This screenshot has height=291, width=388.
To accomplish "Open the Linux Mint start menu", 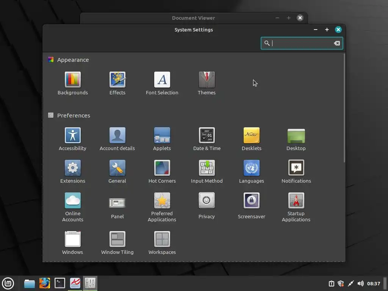I will click(x=8, y=283).
